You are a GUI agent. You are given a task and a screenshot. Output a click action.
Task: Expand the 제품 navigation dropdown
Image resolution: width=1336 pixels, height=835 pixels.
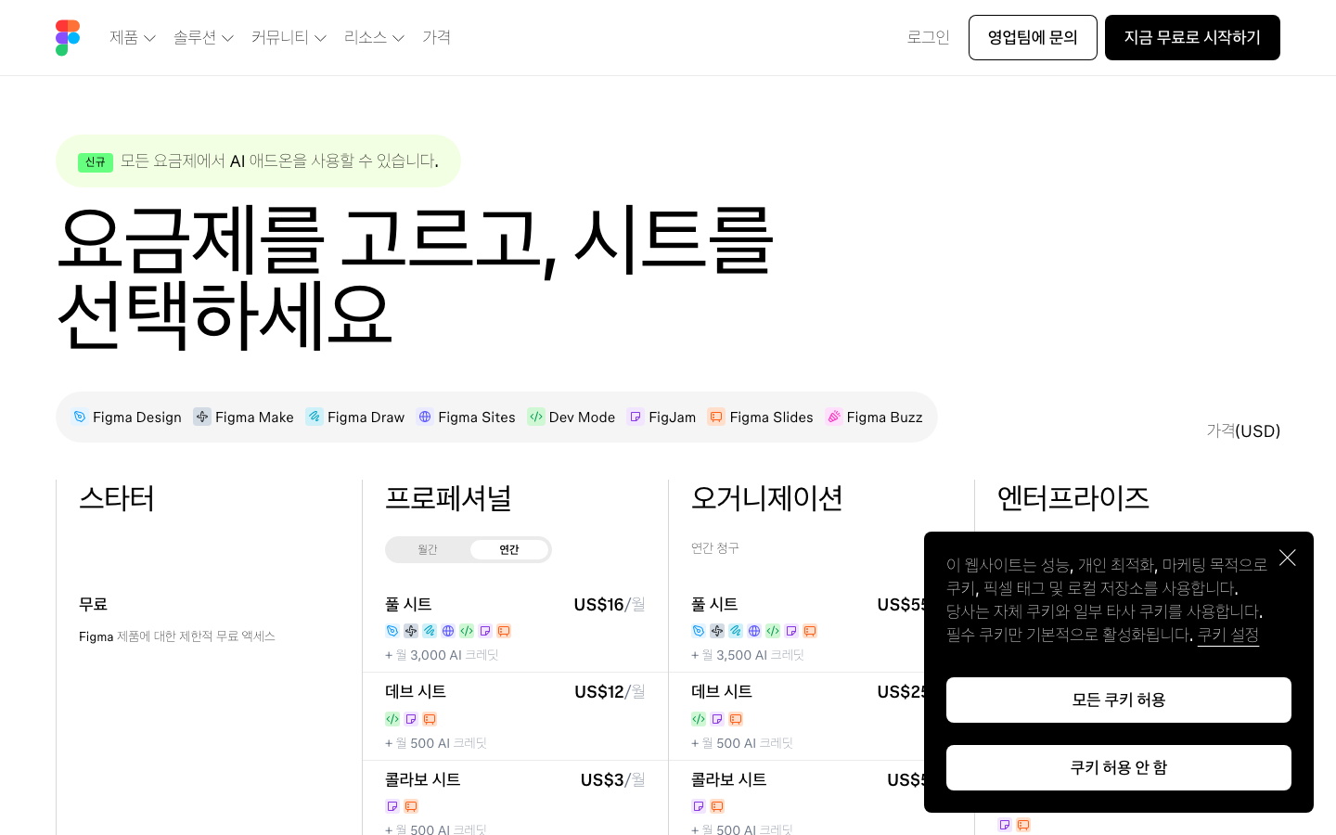pos(132,37)
